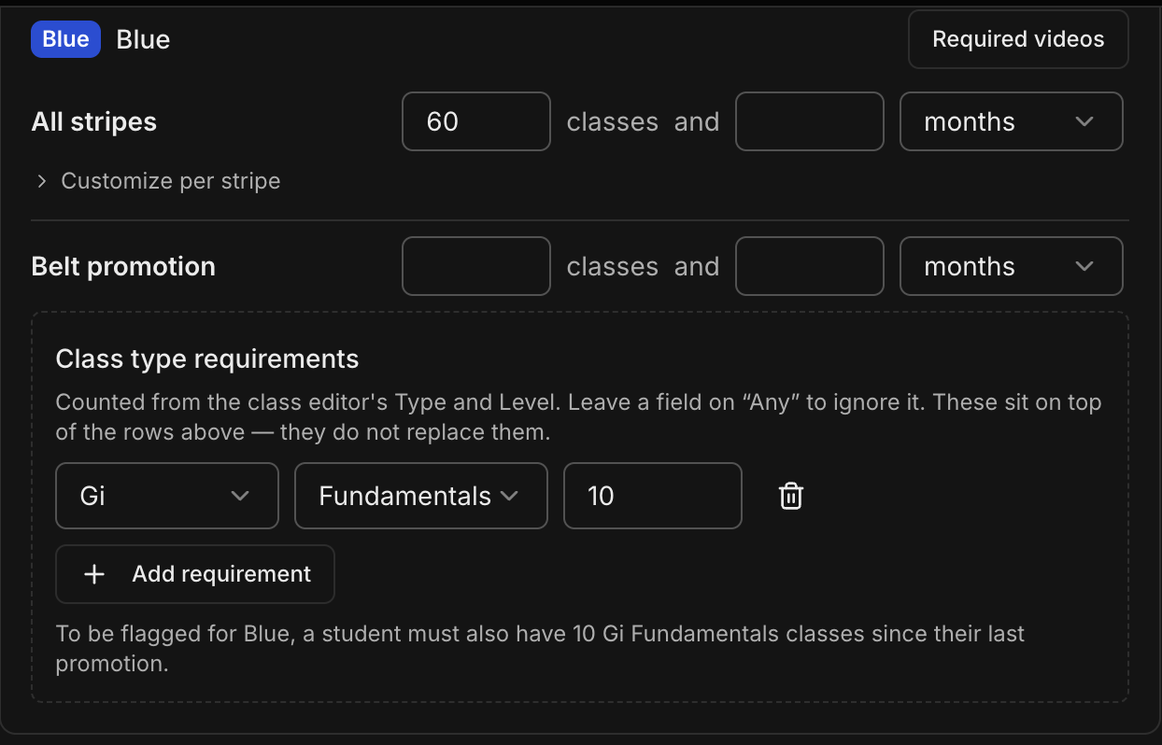1162x745 pixels.
Task: Open the Gi class type dropdown
Action: click(167, 496)
